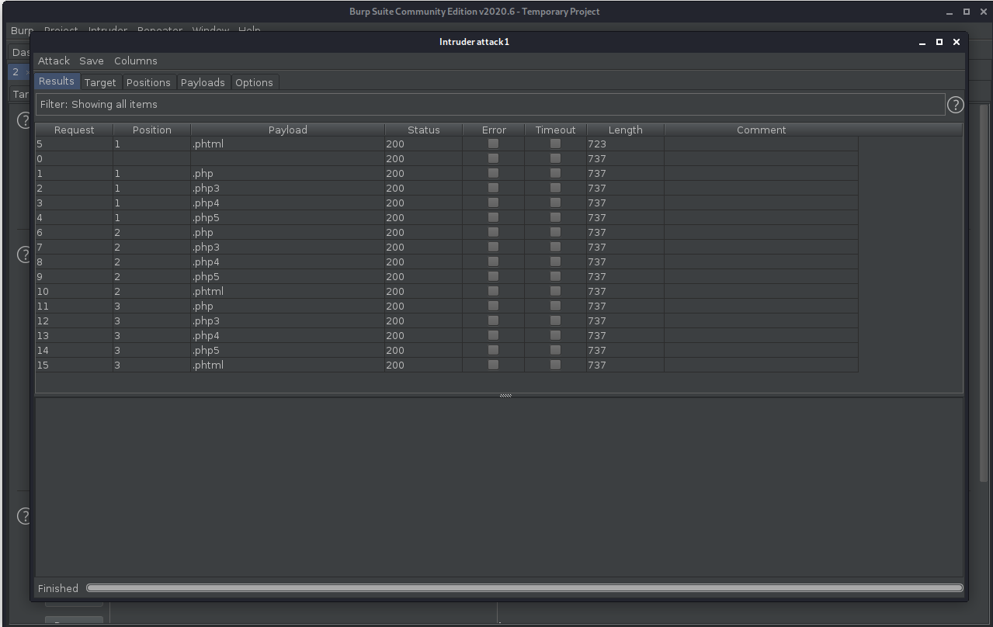Sort results by Length column header
993x627 pixels.
click(625, 130)
